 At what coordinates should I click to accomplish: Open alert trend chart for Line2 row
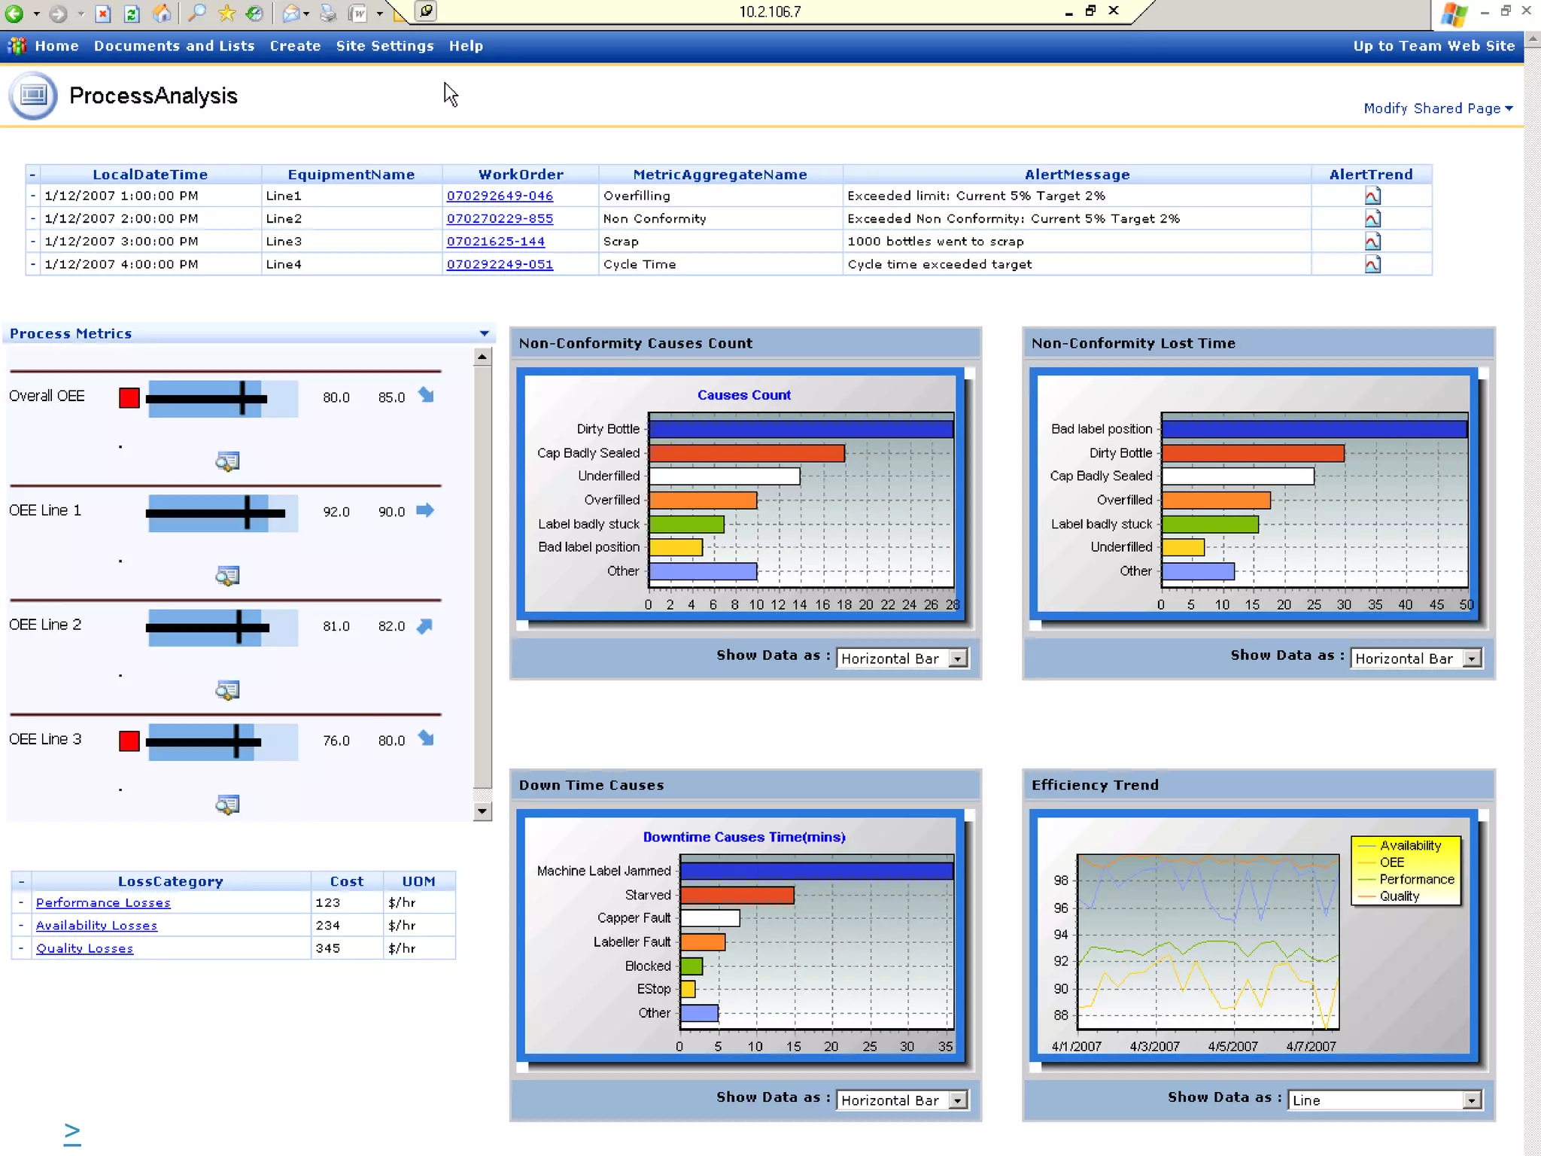1372,219
